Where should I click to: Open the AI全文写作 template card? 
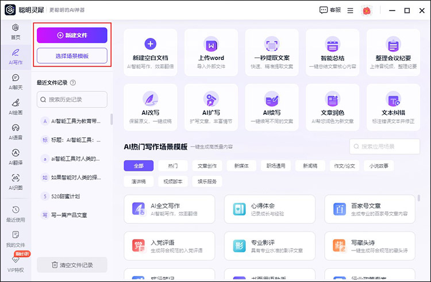[170, 209]
